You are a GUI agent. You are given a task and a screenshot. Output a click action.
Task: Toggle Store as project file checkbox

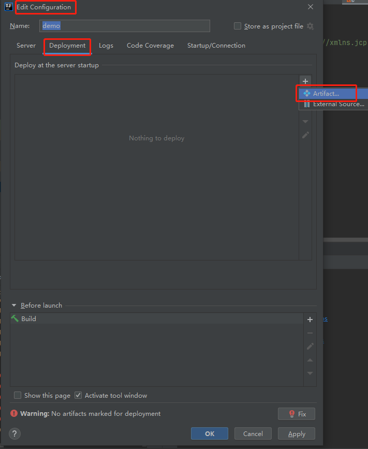click(x=238, y=26)
